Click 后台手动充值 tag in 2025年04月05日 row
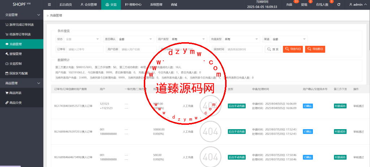The image size is (370, 167). pos(237,106)
